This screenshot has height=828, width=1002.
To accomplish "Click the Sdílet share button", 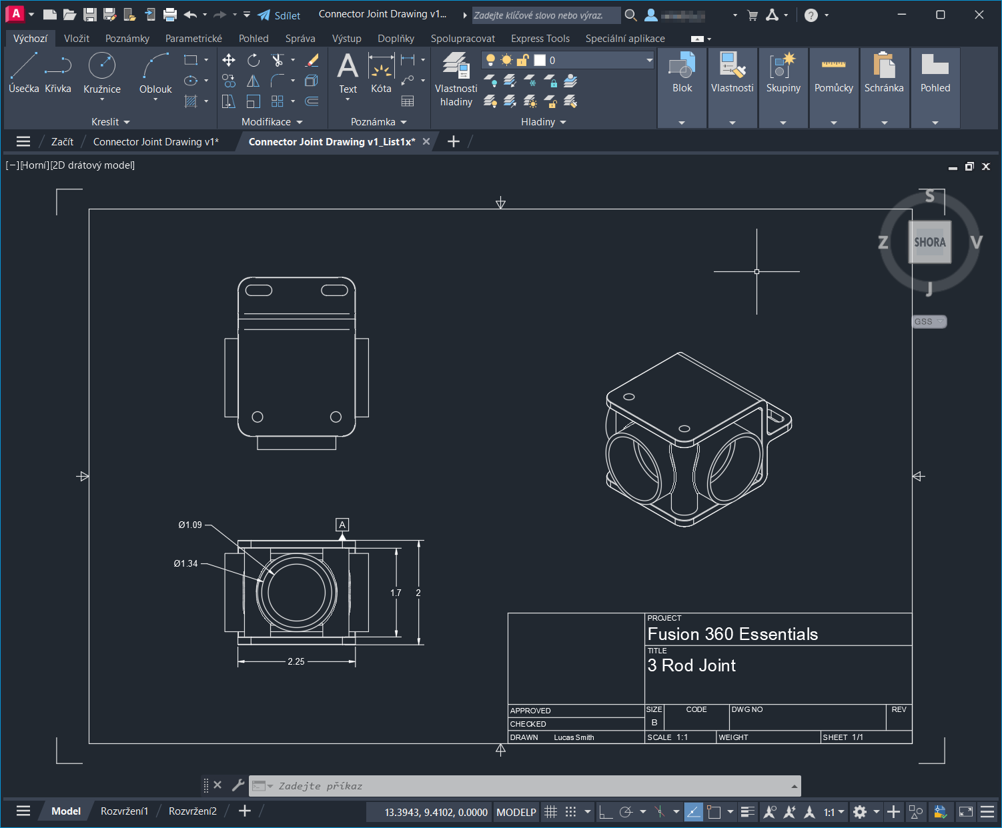I will (280, 15).
